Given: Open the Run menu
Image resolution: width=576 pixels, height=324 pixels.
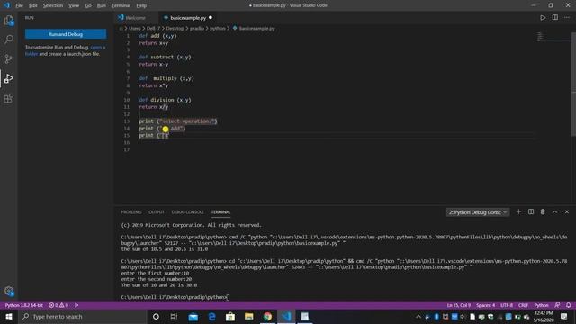Looking at the screenshot, I should (102, 5).
